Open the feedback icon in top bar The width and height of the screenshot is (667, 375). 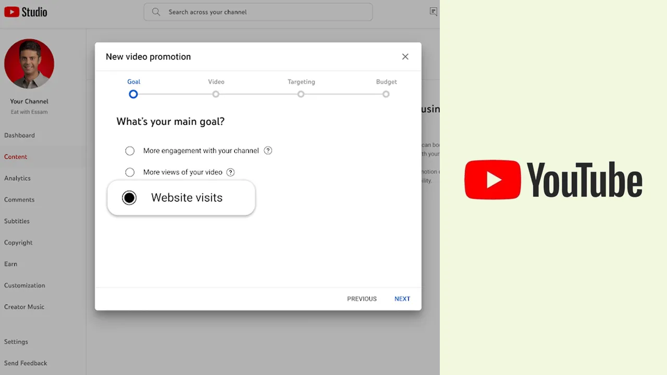pyautogui.click(x=433, y=11)
